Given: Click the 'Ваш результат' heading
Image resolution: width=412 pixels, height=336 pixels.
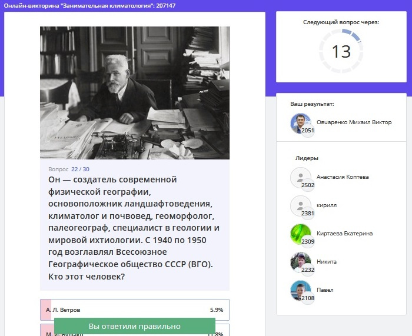Looking at the screenshot, I should pos(312,104).
